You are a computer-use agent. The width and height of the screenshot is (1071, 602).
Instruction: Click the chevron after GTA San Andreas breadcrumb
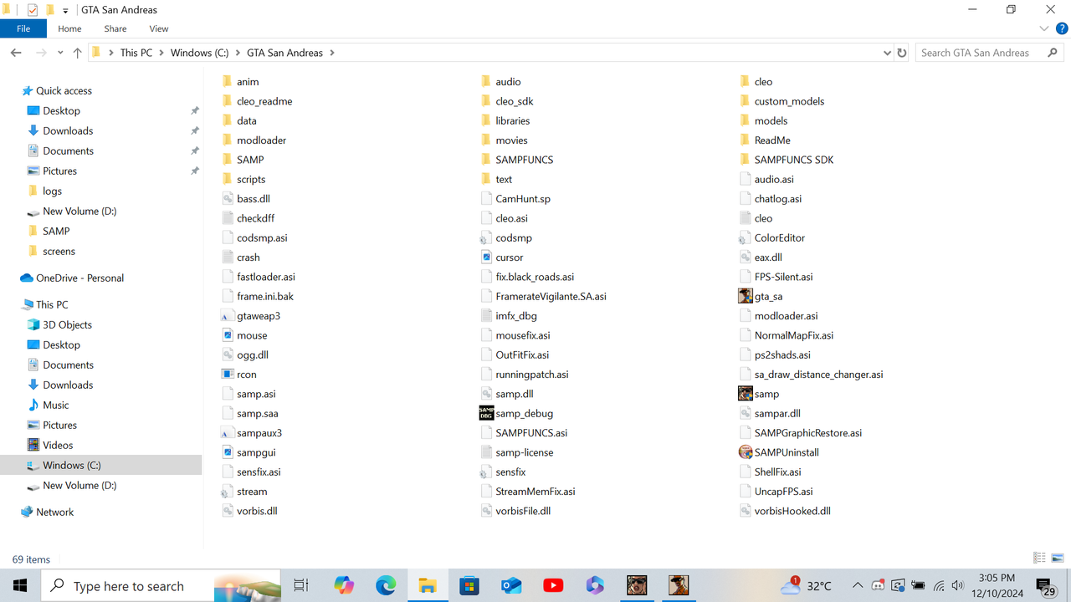click(332, 53)
